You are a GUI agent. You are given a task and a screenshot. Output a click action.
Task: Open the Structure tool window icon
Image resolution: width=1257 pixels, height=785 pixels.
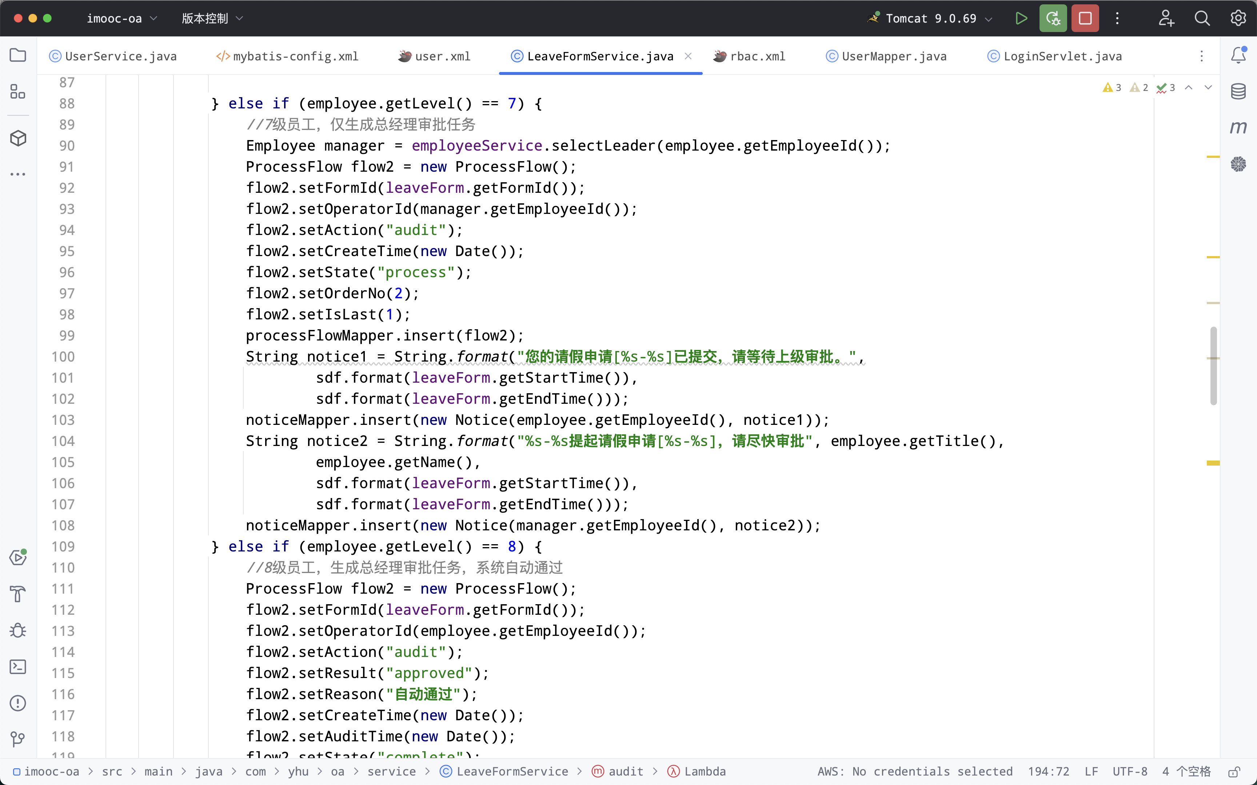[x=18, y=91]
